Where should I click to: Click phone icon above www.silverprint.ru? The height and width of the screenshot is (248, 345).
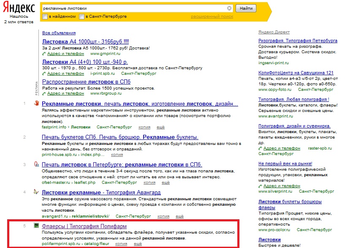260,186
